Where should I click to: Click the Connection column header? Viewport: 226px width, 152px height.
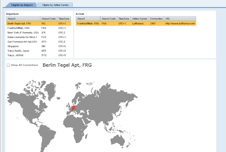coord(156,19)
